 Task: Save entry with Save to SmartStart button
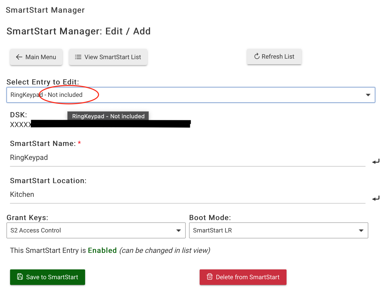coord(47,277)
